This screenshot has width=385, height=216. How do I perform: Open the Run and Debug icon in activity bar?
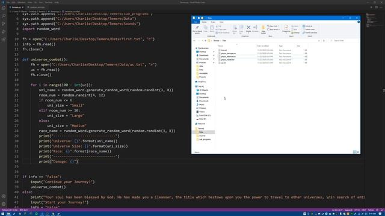[x=4, y=32]
